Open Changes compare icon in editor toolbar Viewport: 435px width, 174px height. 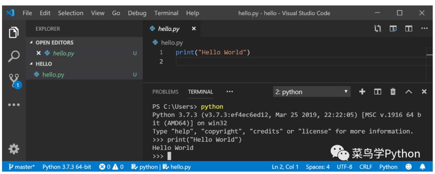(377, 29)
